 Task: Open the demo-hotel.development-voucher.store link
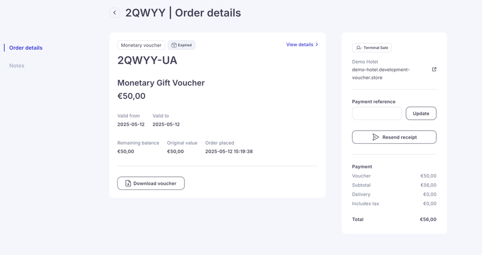[x=381, y=73]
